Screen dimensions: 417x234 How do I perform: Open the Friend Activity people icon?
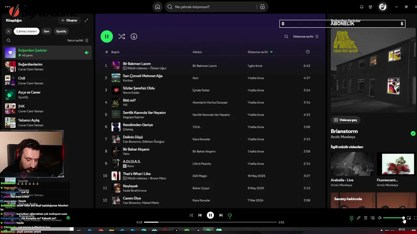tap(370, 7)
